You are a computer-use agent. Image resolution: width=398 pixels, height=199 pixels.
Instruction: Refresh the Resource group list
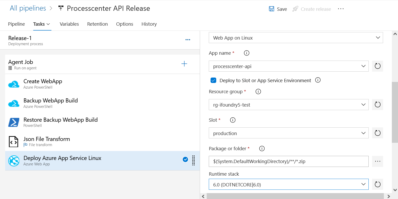tap(377, 105)
